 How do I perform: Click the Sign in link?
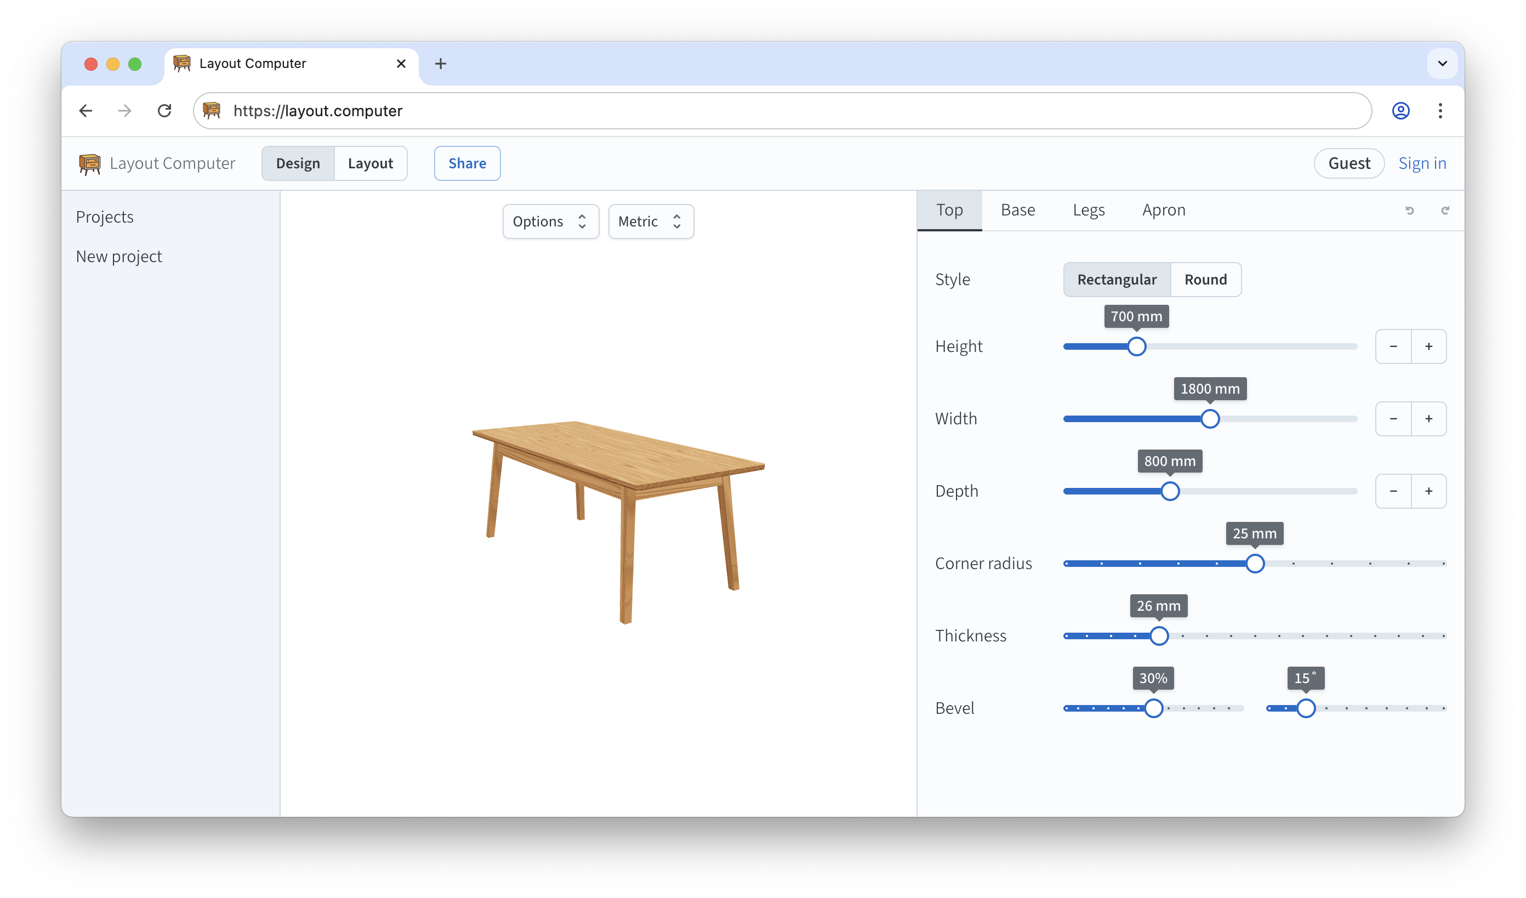tap(1421, 163)
